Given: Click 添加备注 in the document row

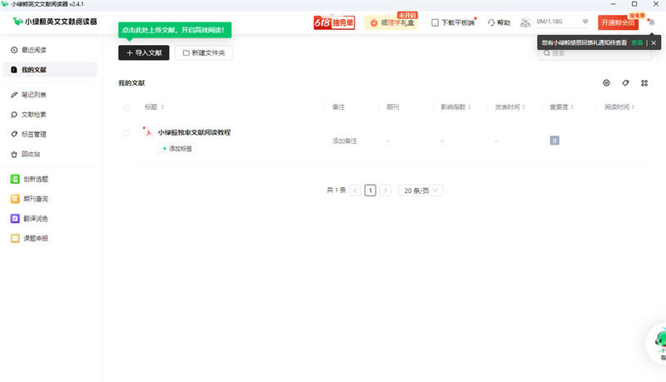Looking at the screenshot, I should pyautogui.click(x=345, y=141).
